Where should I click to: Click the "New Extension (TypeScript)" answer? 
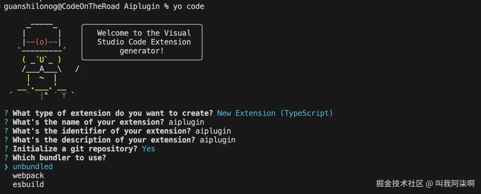[275, 113]
